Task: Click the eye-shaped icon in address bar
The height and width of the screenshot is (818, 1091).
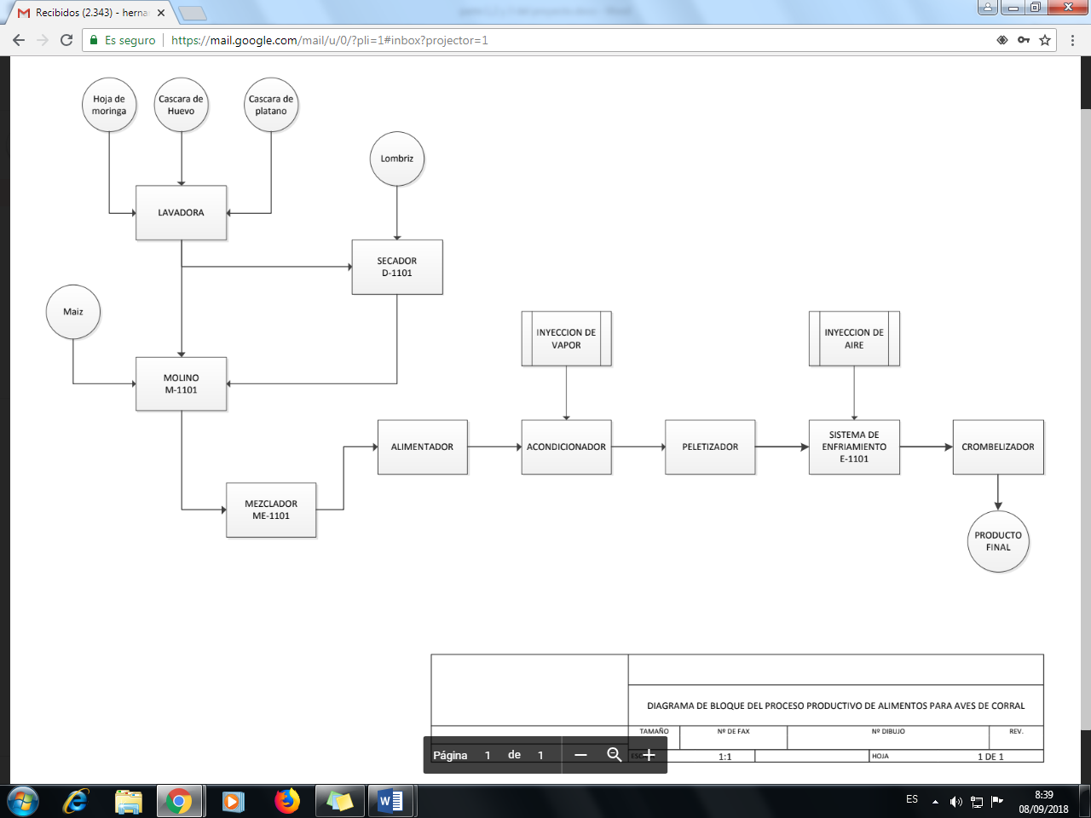Action: click(1002, 40)
